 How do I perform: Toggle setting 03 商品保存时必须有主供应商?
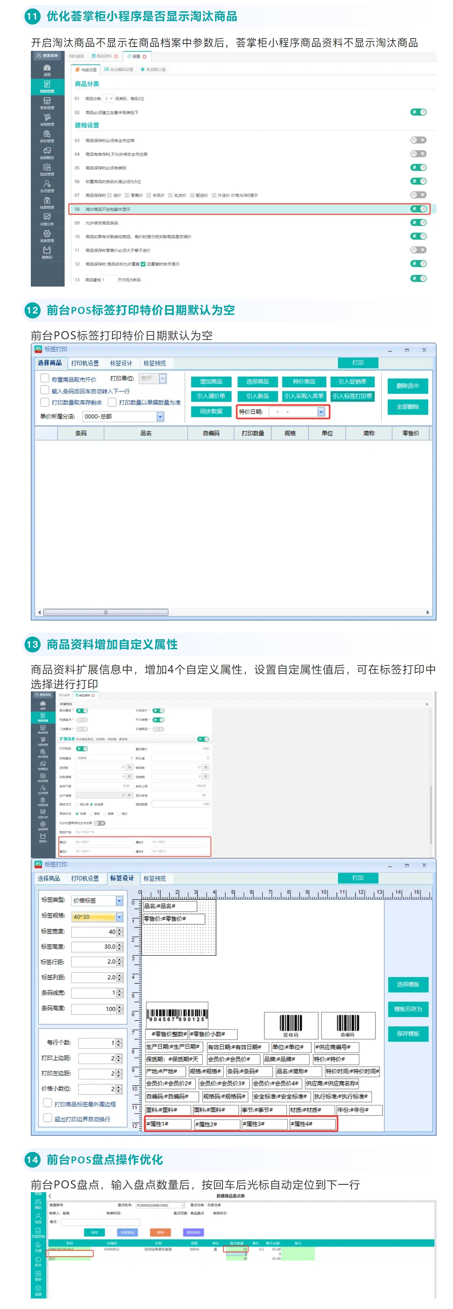(x=418, y=140)
